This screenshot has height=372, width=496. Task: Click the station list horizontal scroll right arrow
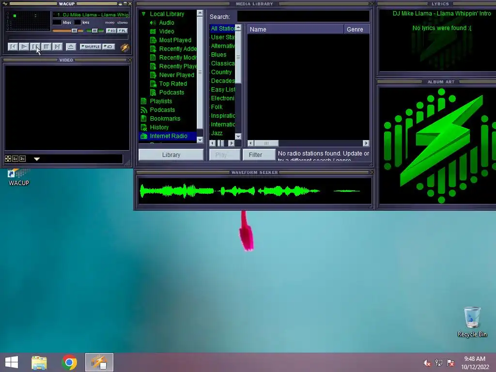366,143
